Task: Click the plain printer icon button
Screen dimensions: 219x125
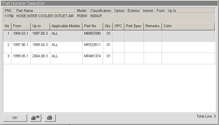Action: (50, 118)
